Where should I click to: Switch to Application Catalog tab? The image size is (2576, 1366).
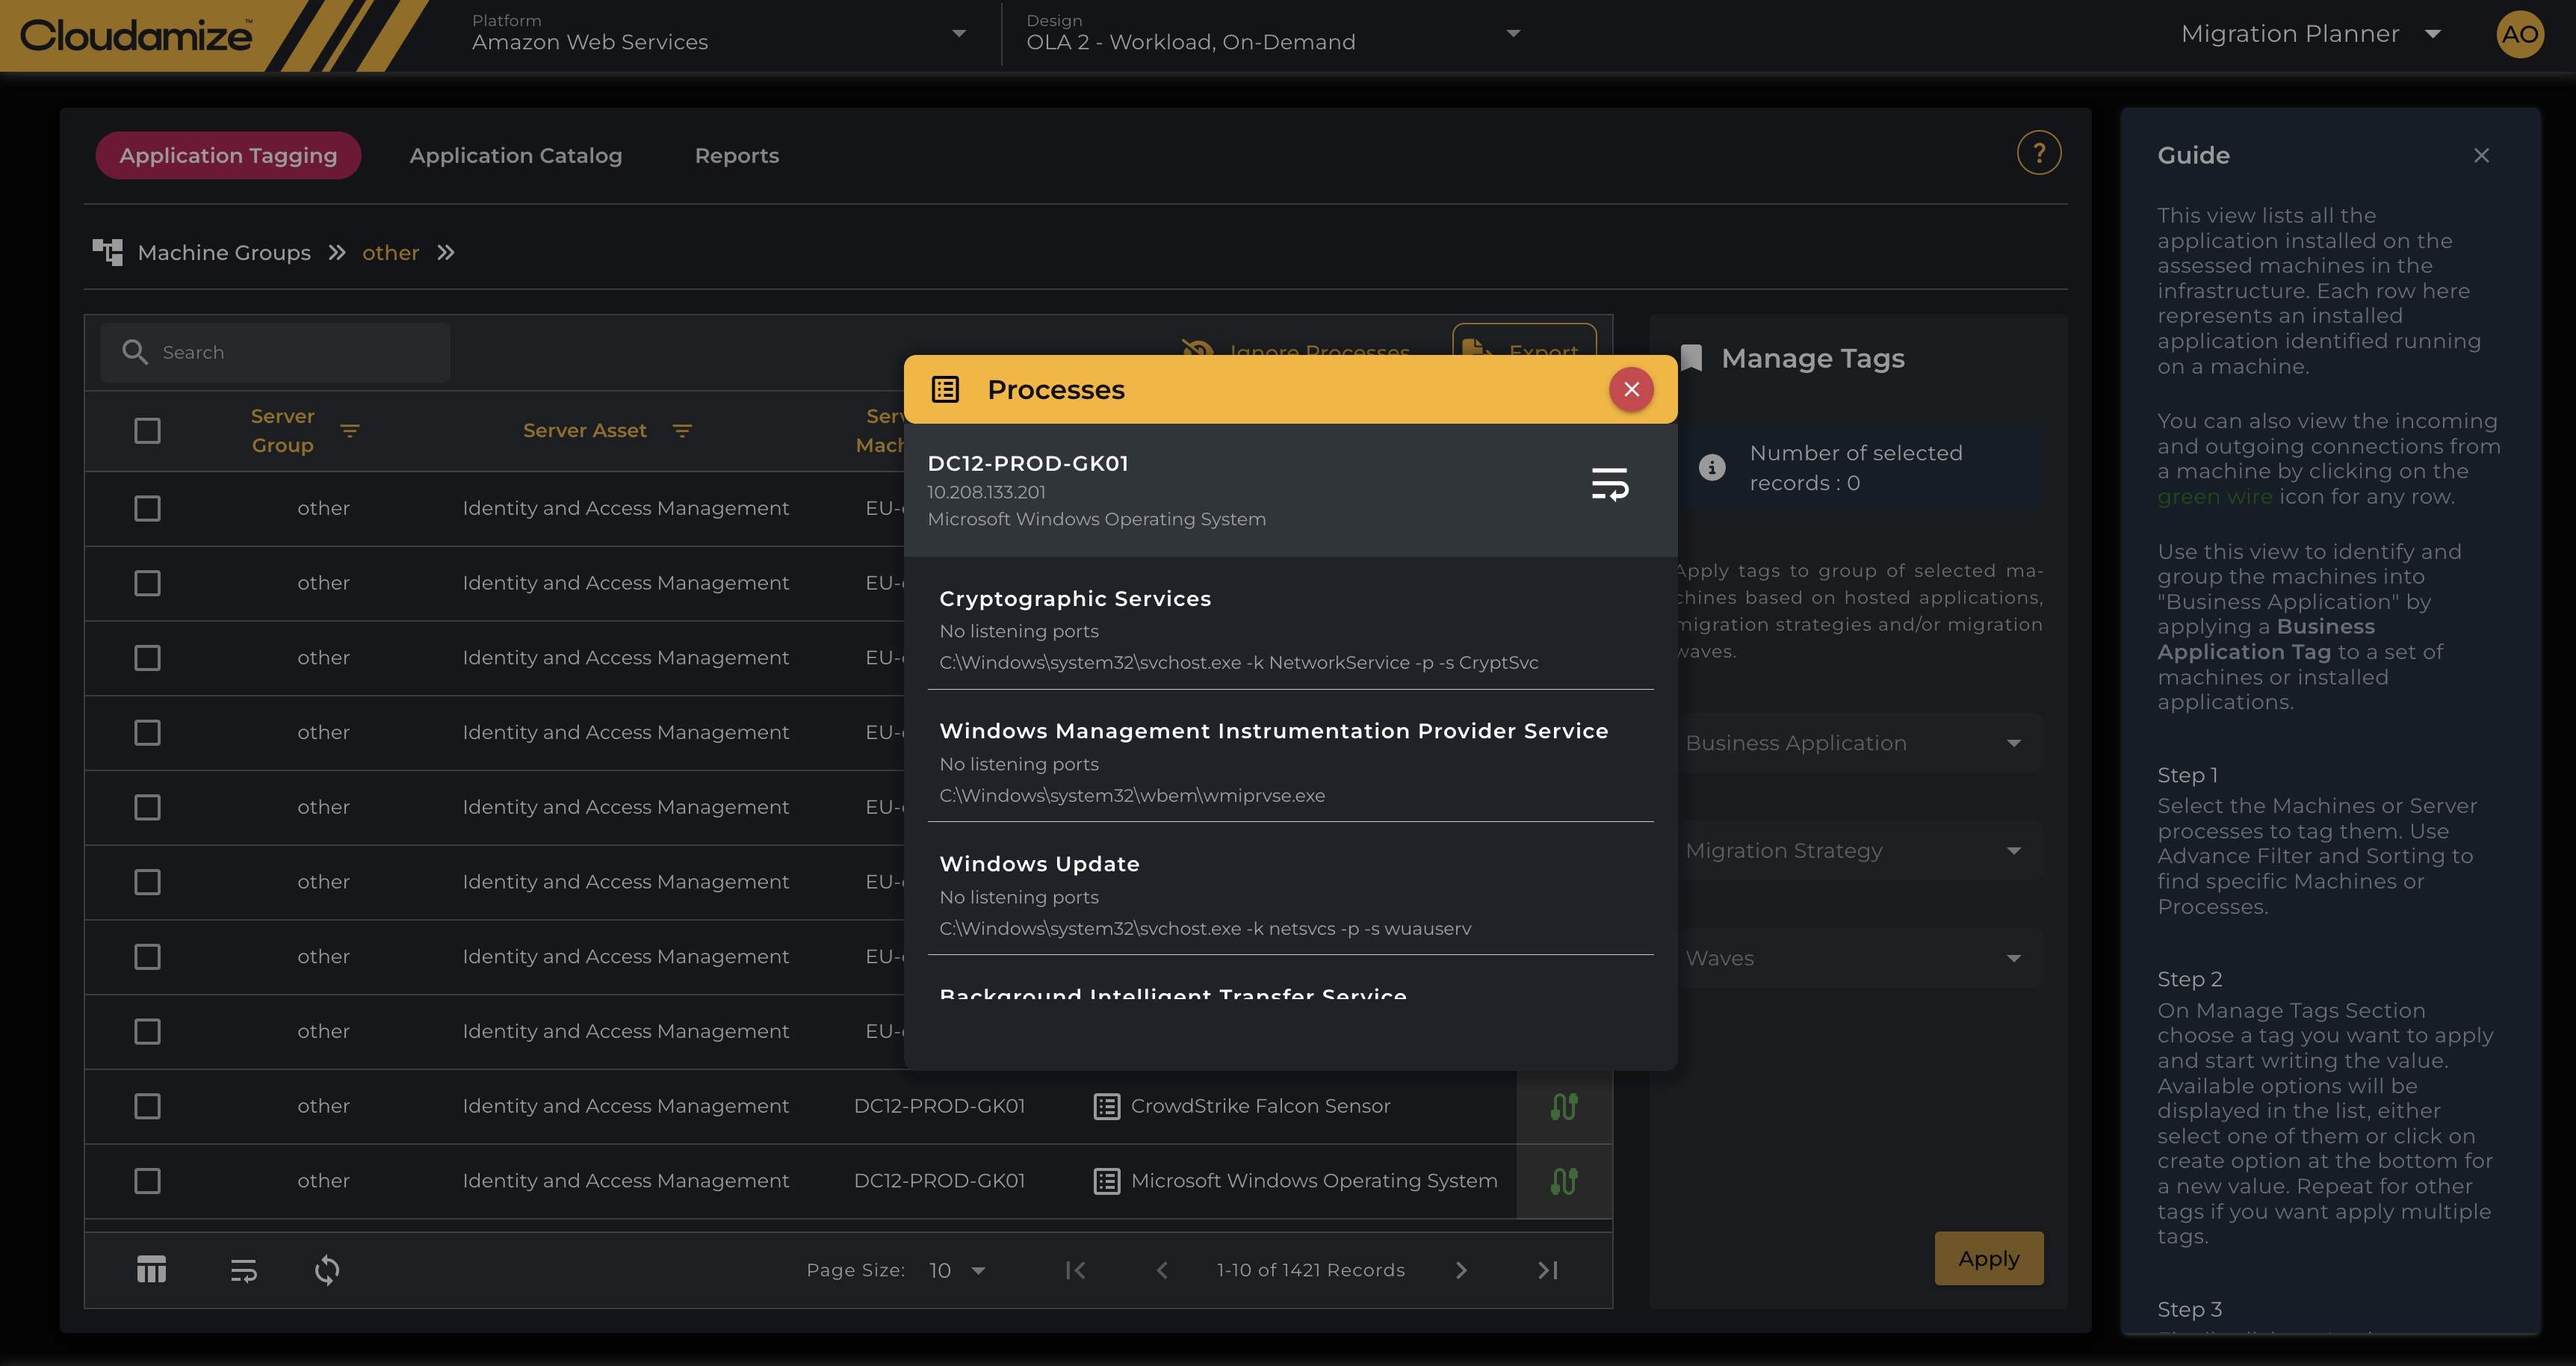pyautogui.click(x=515, y=156)
